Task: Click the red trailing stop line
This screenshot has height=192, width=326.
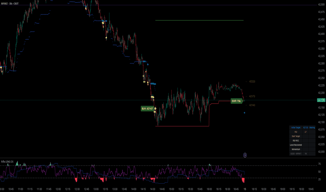Action: [x=182, y=126]
